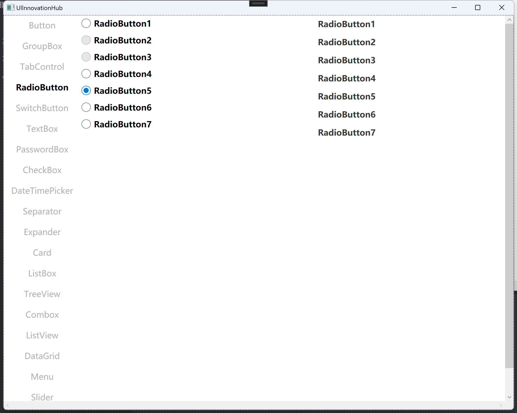Go to the ListView sidebar page
This screenshot has height=413, width=517.
pyautogui.click(x=42, y=336)
